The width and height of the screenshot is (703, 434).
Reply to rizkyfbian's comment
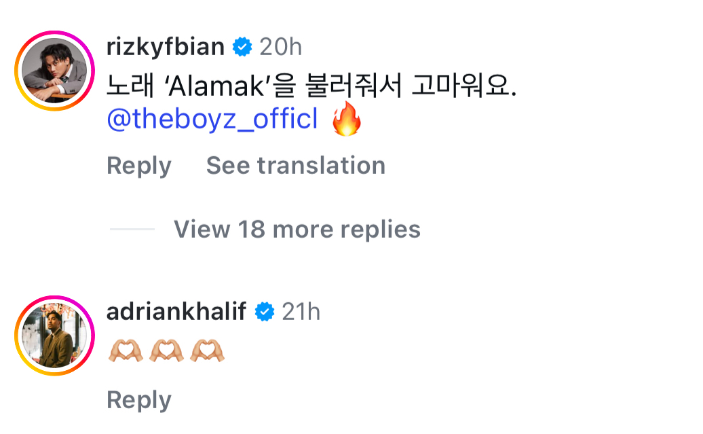[x=139, y=166]
